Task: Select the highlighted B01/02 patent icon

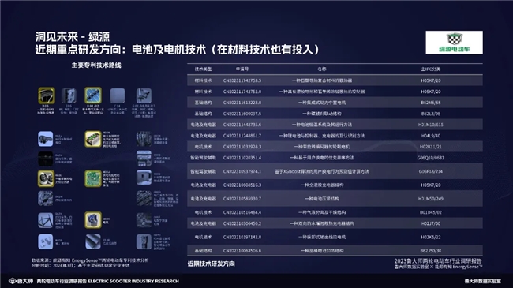Action: [x=93, y=95]
